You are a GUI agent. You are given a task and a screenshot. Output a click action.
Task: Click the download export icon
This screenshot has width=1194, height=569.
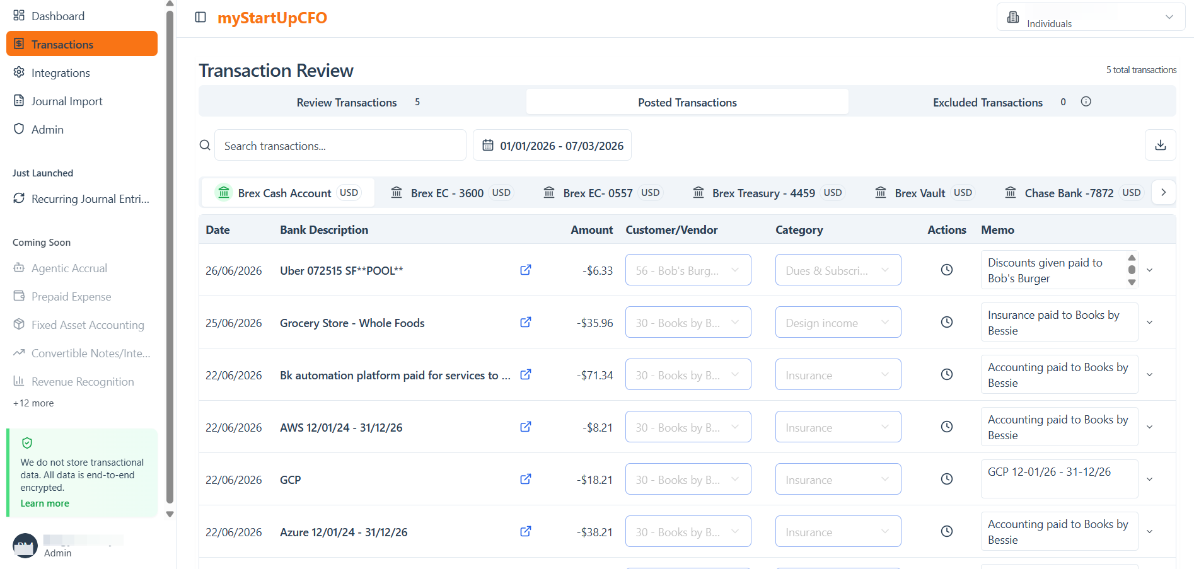coord(1160,145)
